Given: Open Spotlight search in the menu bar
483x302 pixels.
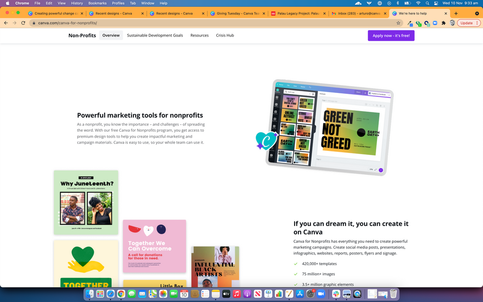Looking at the screenshot, I should [x=427, y=3].
